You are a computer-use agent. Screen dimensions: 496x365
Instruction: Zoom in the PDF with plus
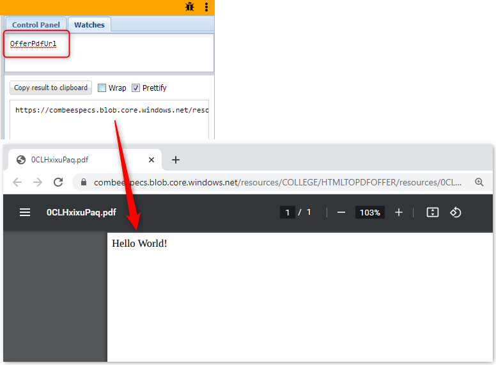click(x=399, y=212)
